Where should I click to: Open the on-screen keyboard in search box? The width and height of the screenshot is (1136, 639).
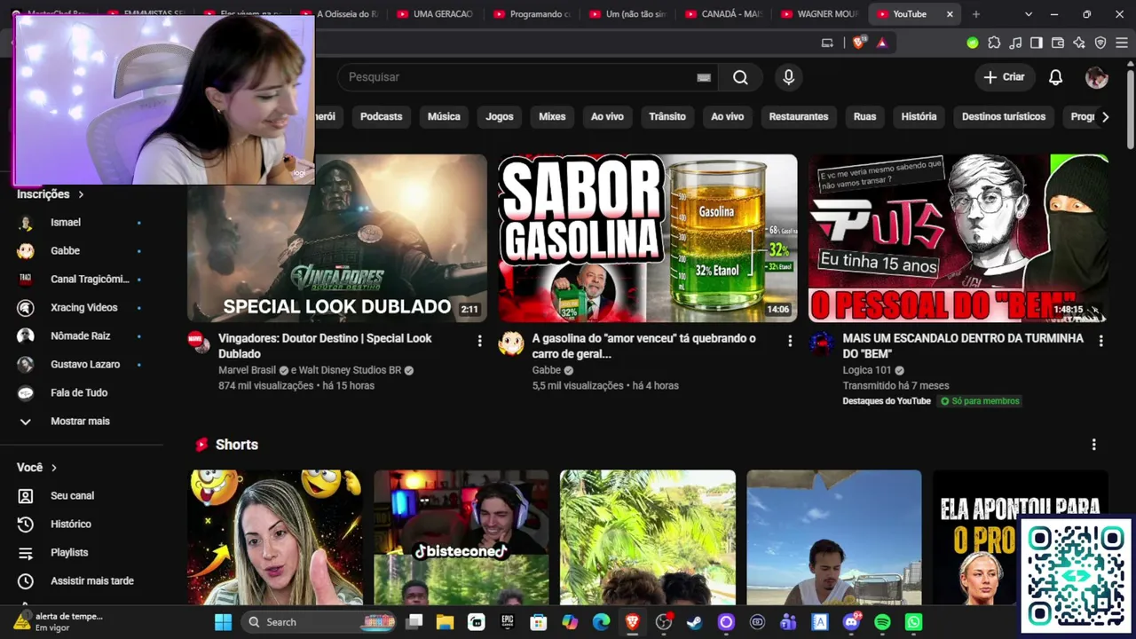(704, 77)
